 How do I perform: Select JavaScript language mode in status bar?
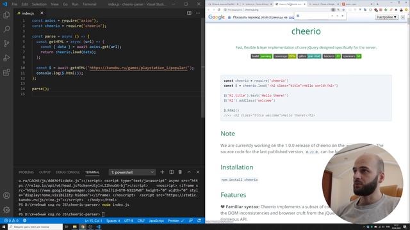pos(156,220)
